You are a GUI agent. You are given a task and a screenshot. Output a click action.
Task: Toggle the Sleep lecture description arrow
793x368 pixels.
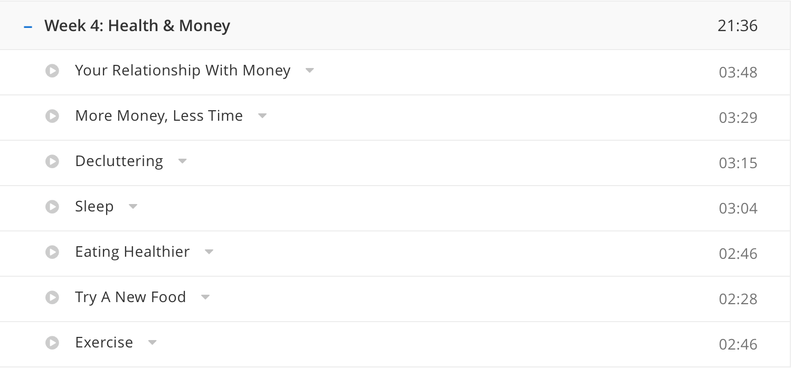coord(133,207)
